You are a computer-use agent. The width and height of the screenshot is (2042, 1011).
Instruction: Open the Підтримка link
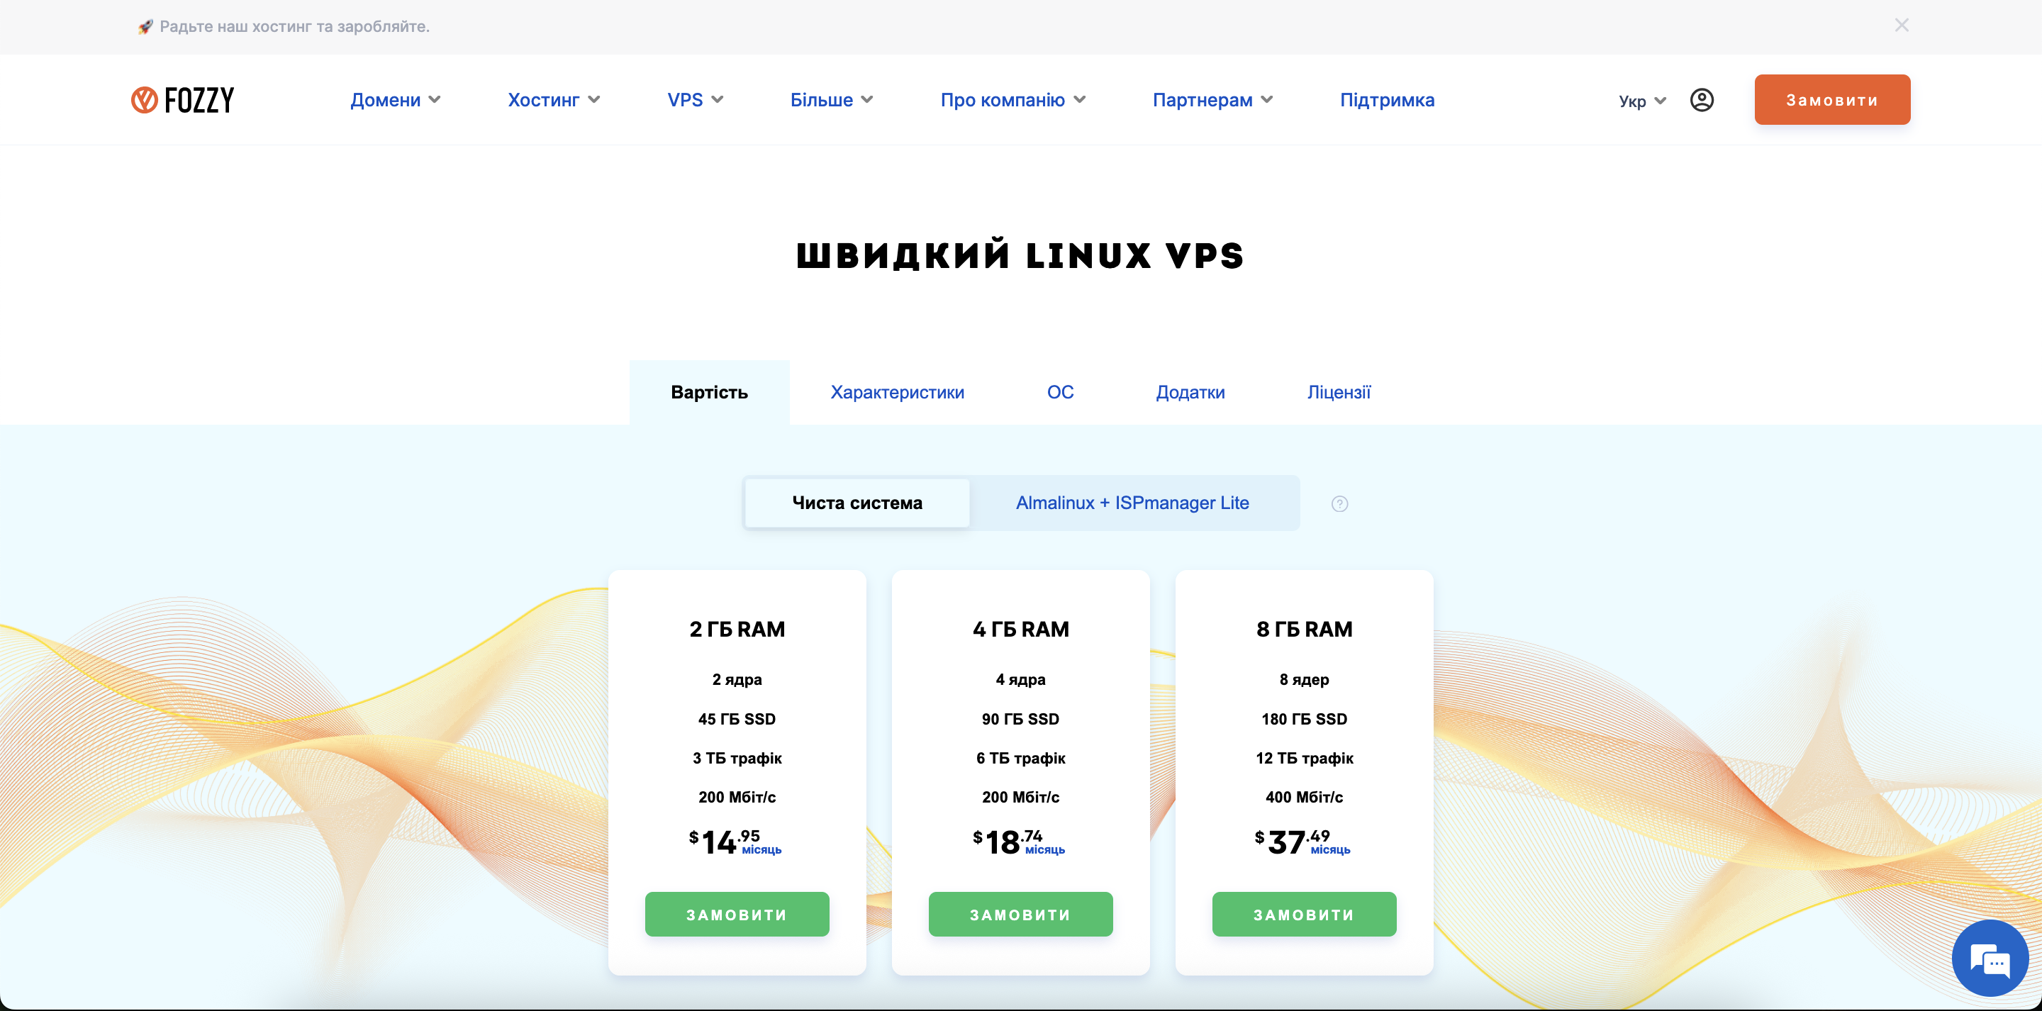pyautogui.click(x=1386, y=100)
